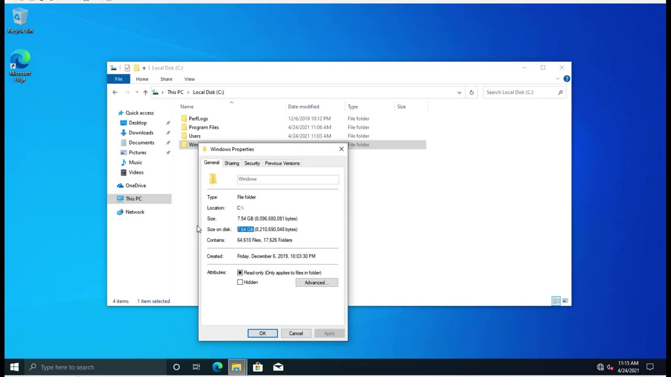
Task: Open Cortana circle icon on taskbar
Action: click(x=177, y=367)
